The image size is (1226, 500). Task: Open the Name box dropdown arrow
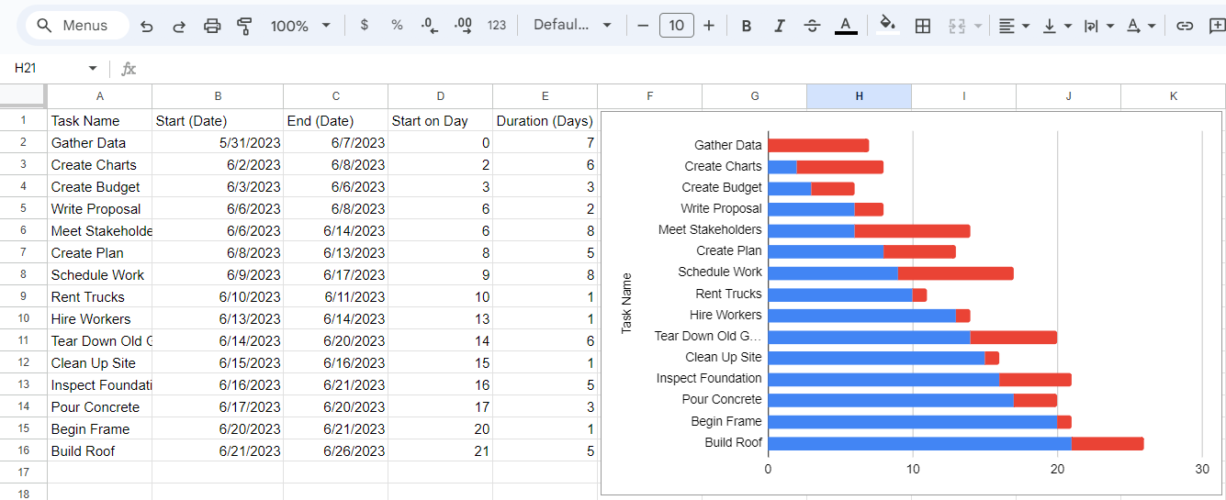[93, 69]
